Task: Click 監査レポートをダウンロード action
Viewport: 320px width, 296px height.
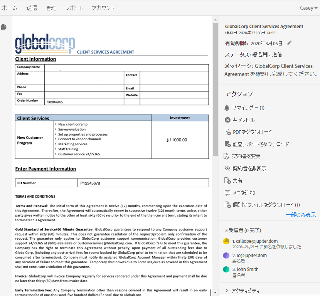Action: click(x=261, y=144)
